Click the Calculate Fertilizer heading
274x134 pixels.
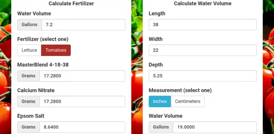[x=71, y=3]
